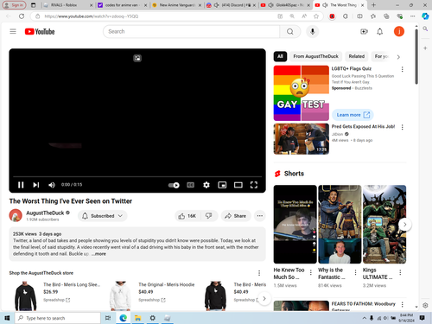Start voice search with microphone icon
Image resolution: width=432 pixels, height=324 pixels.
pos(313,31)
